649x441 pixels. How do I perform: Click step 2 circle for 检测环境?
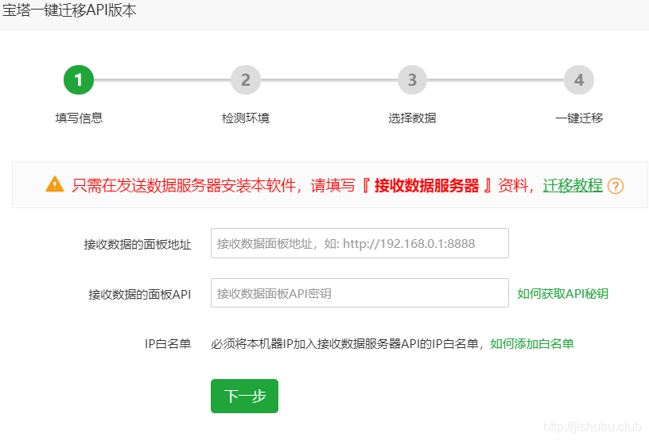point(246,79)
